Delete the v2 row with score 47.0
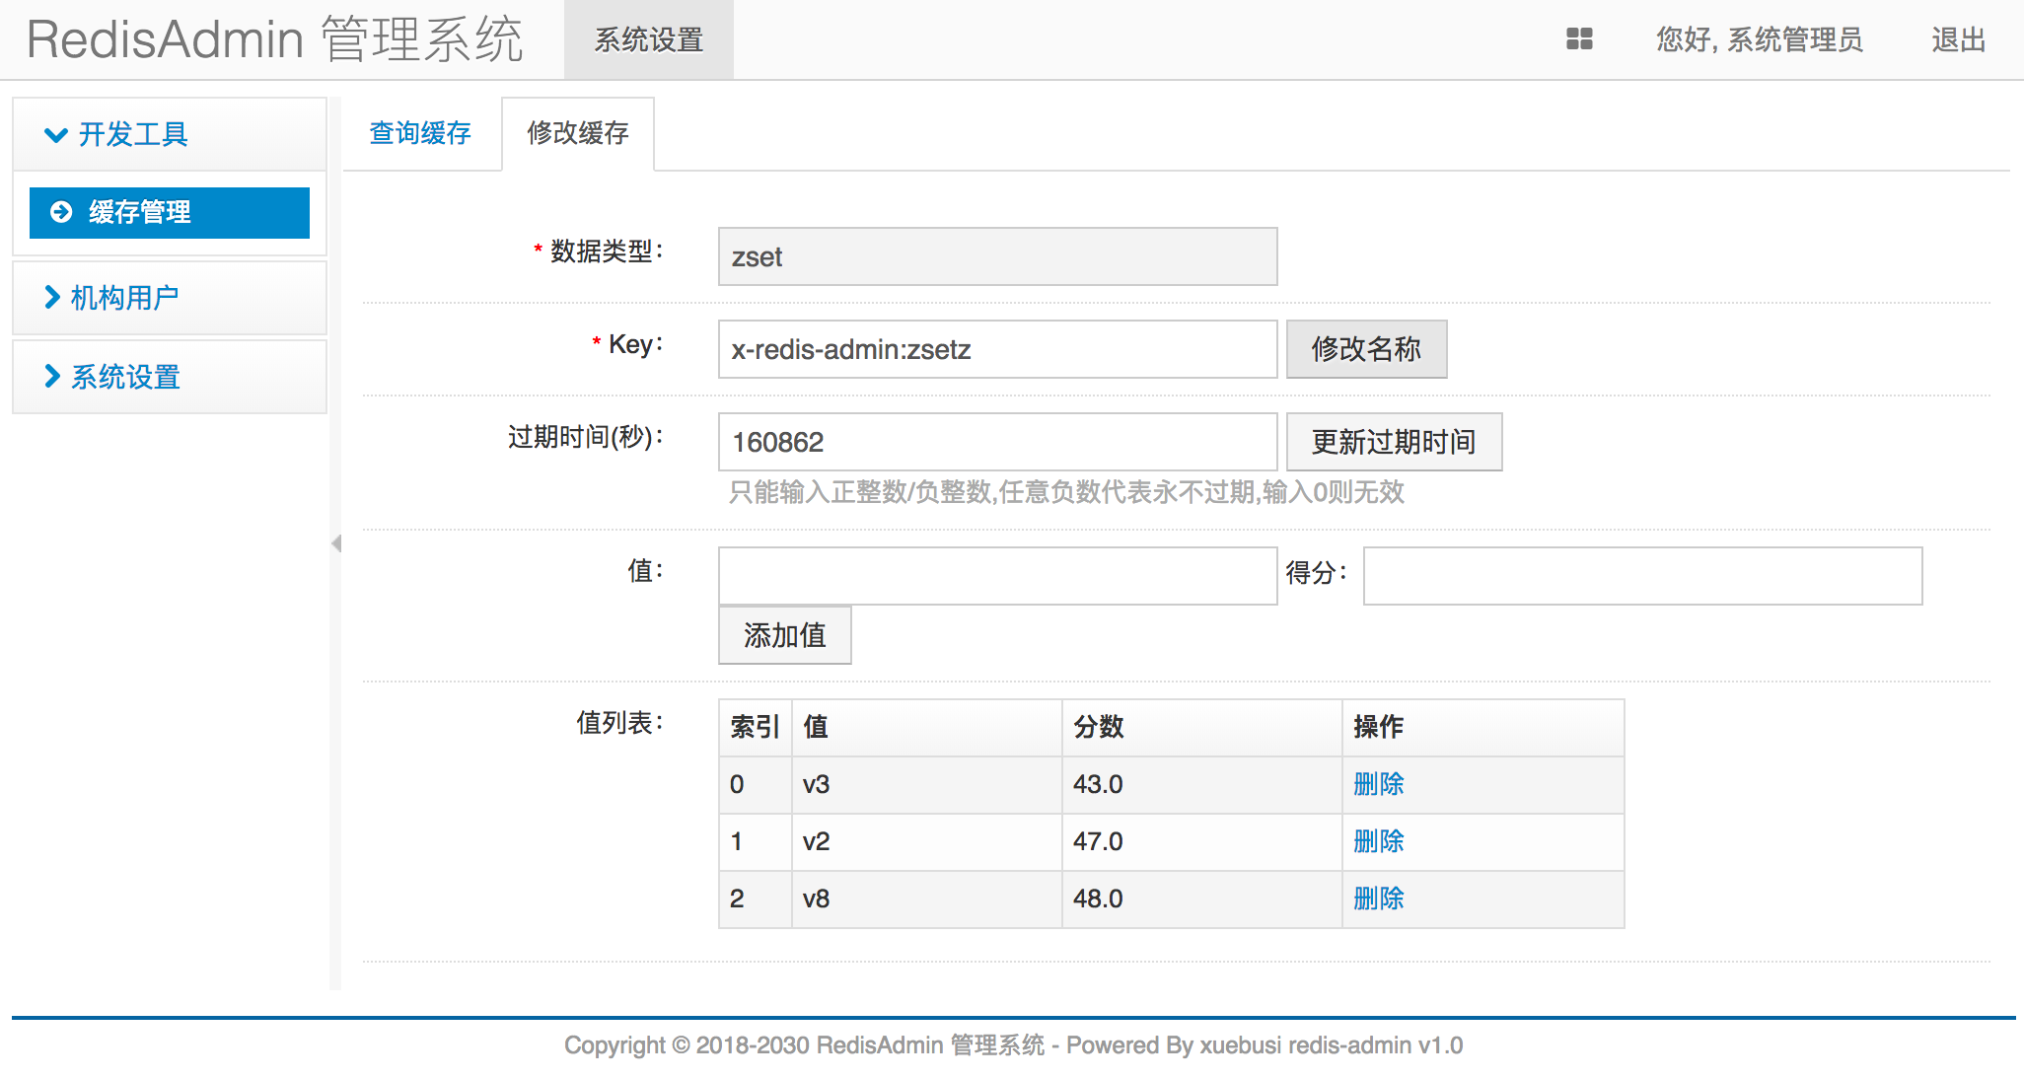This screenshot has width=2024, height=1079. point(1378,841)
